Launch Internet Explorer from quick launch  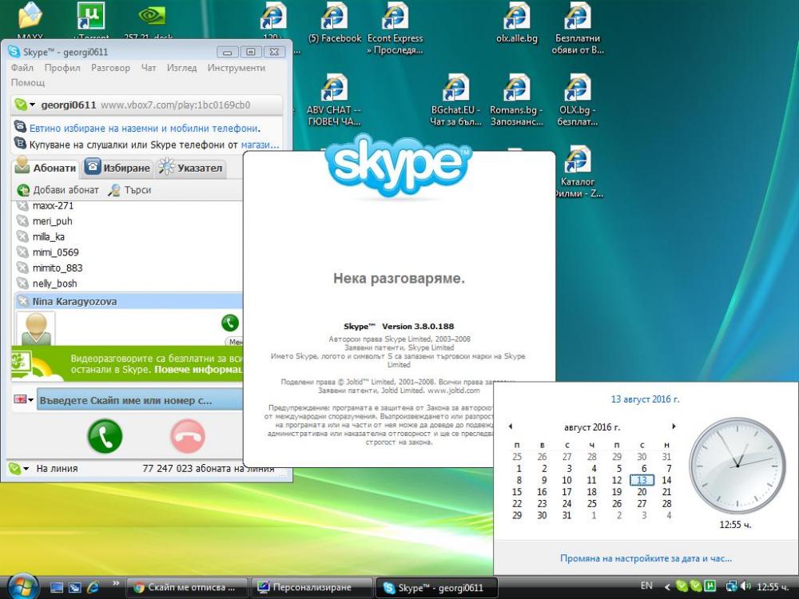93,587
